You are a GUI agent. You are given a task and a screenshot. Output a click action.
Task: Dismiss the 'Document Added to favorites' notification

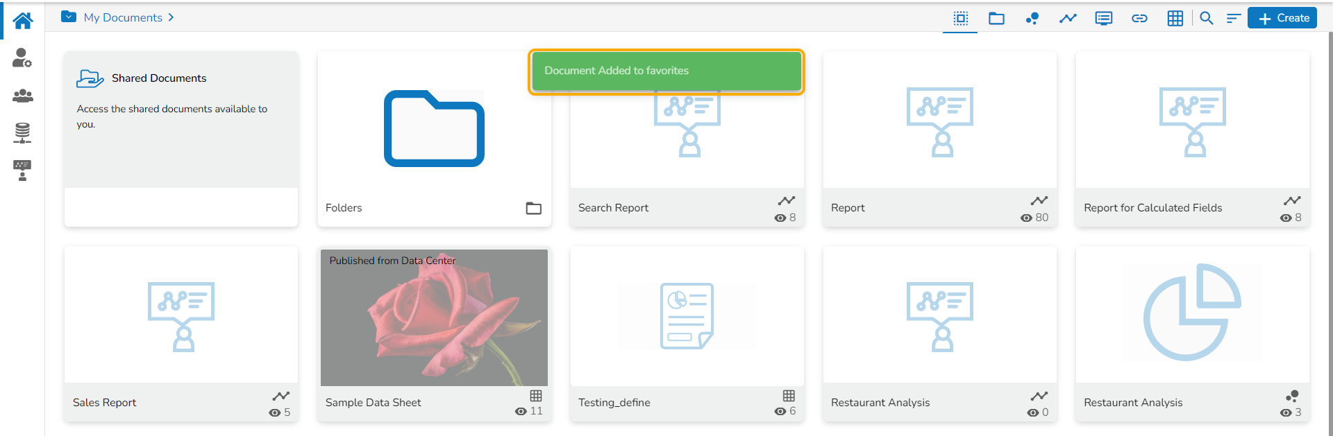tap(666, 71)
